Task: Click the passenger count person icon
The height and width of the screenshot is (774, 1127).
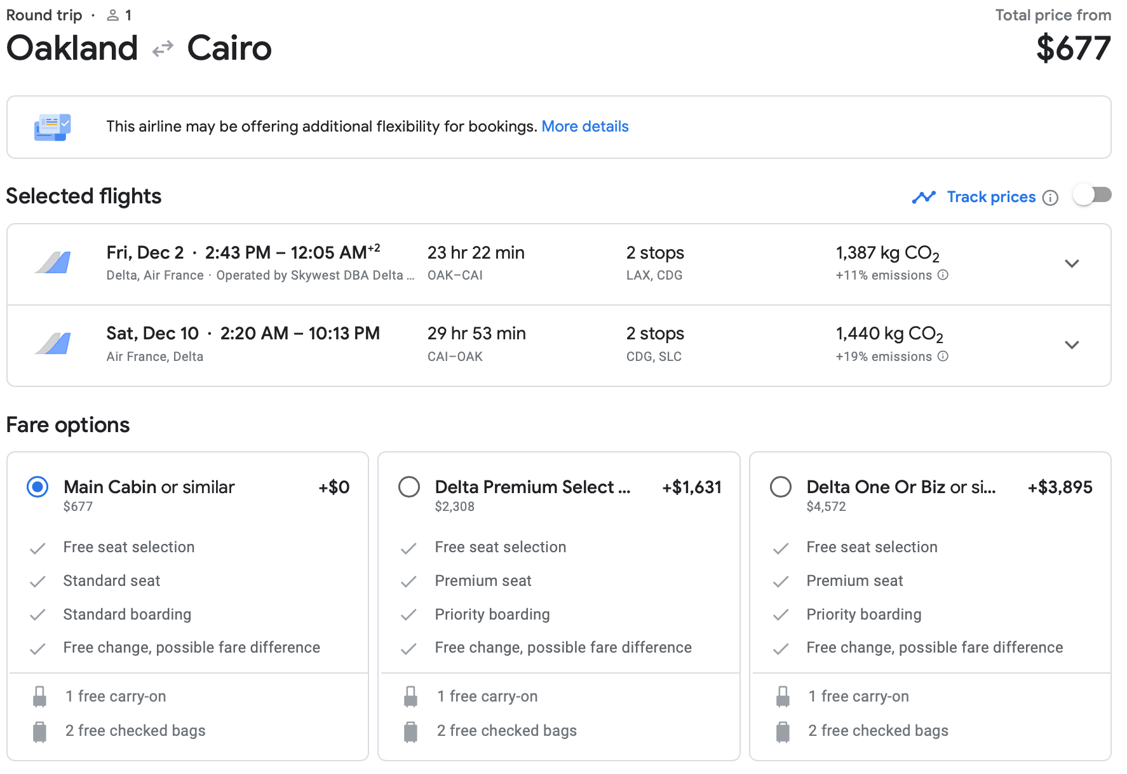Action: pos(113,15)
